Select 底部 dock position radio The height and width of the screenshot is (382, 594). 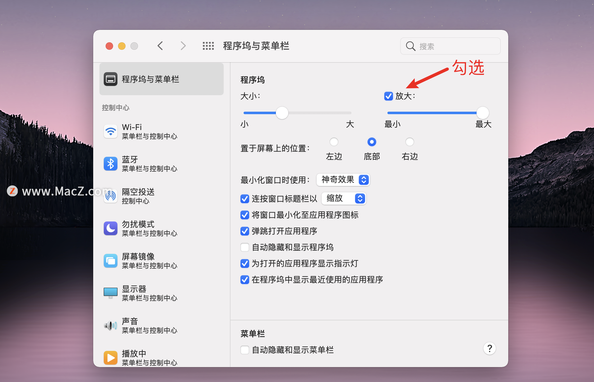point(372,142)
